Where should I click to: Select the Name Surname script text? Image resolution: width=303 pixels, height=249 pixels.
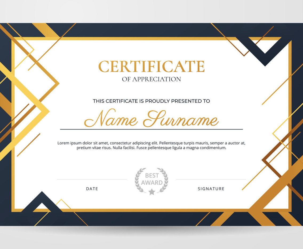pos(151,119)
